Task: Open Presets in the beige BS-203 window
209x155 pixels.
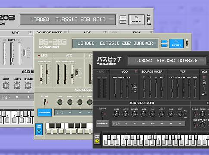Action: [x=176, y=43]
